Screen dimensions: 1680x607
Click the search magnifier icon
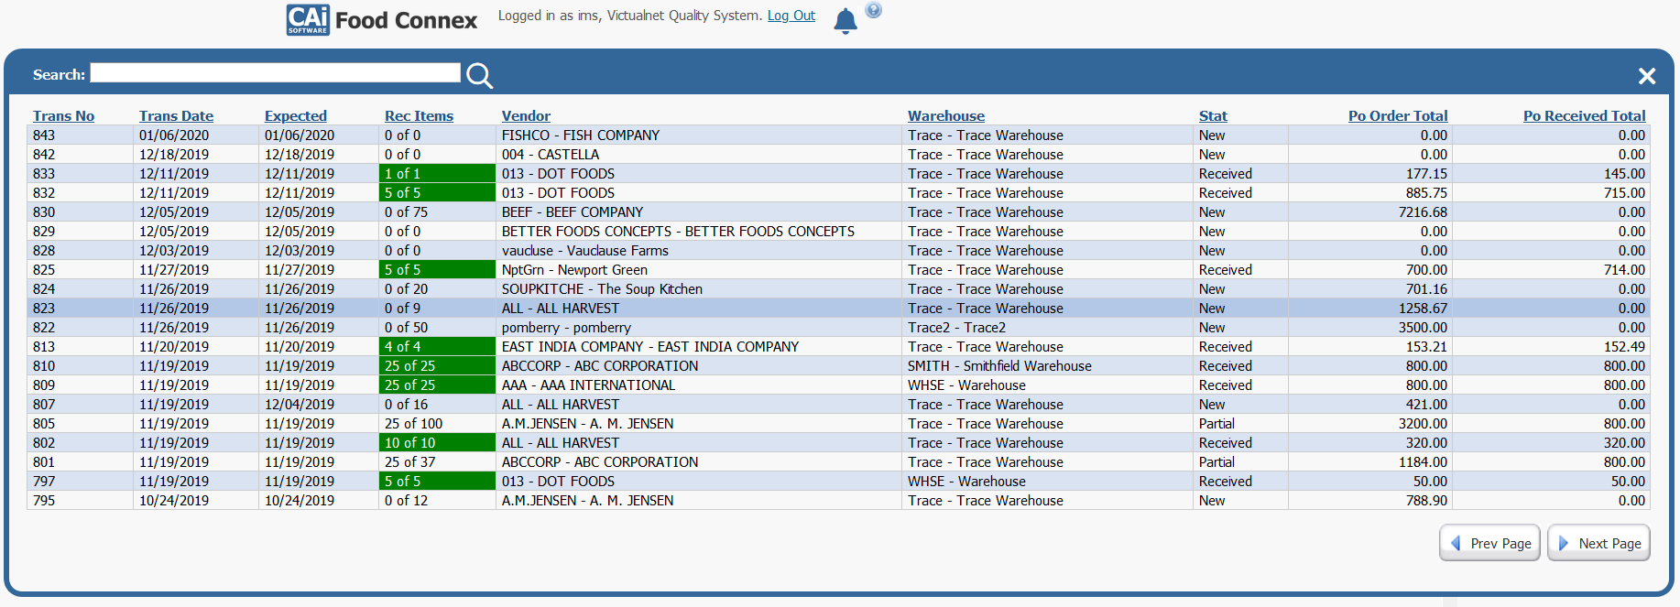(x=479, y=75)
